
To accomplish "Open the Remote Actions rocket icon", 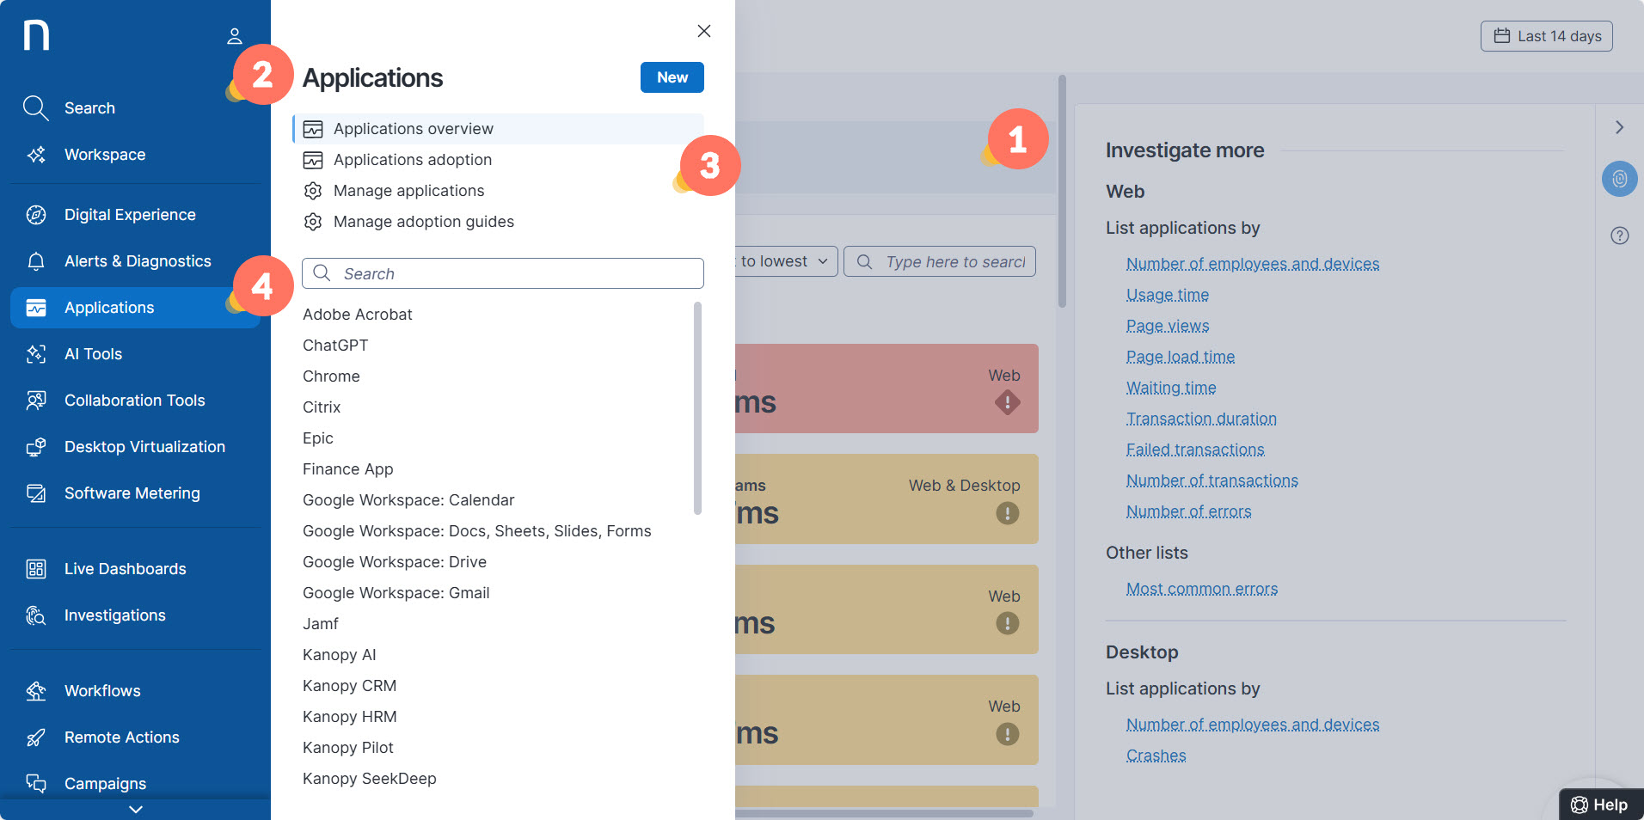I will [x=35, y=737].
